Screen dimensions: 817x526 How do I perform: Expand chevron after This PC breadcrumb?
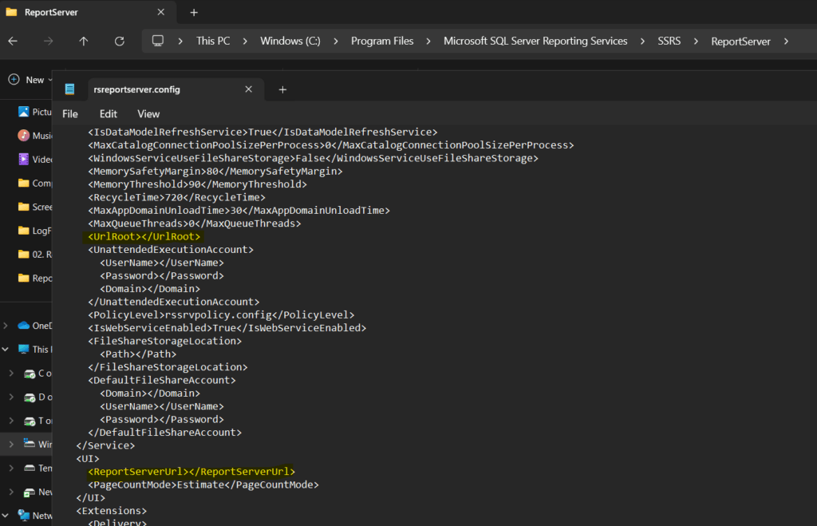(245, 42)
